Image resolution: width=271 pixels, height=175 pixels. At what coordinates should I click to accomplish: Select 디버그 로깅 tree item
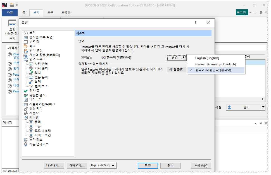[x=43, y=136]
